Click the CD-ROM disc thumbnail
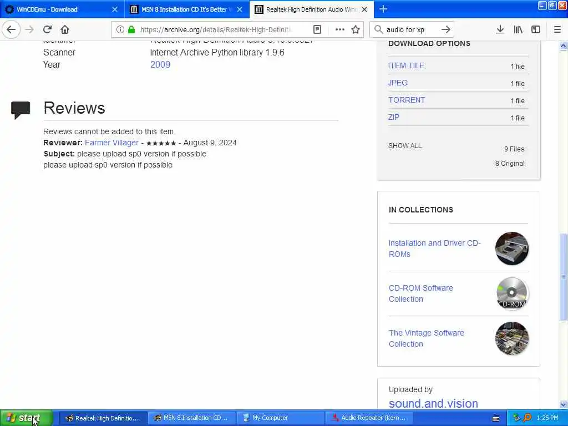The height and width of the screenshot is (426, 568). [x=512, y=293]
